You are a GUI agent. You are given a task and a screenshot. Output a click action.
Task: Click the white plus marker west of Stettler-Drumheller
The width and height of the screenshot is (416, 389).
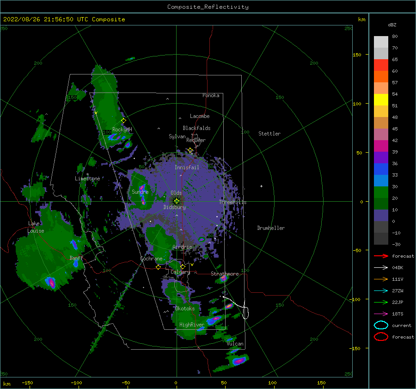261,186
